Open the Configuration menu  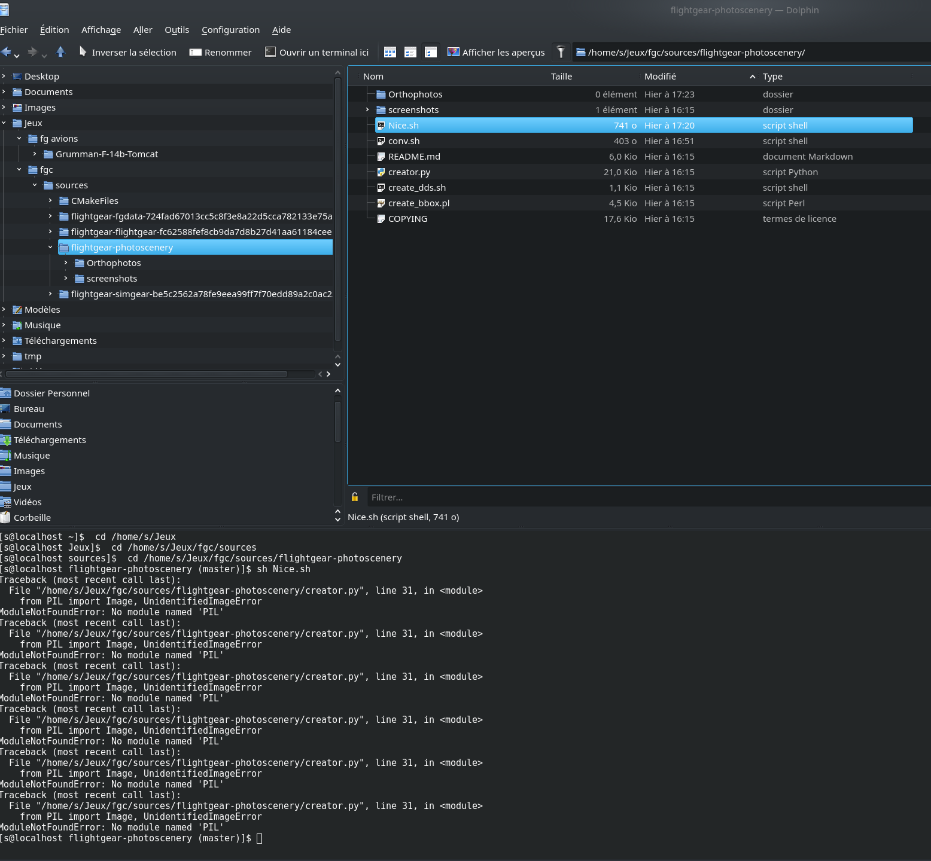pos(230,30)
